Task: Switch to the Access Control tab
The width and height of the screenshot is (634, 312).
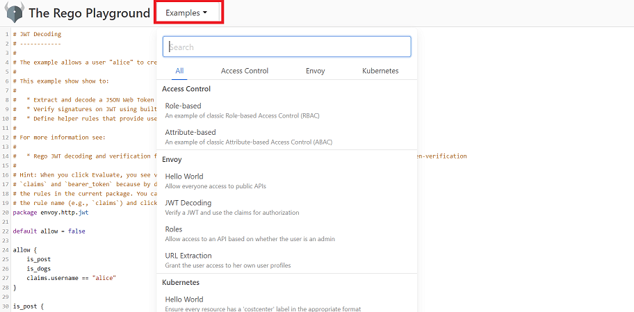Action: pos(245,71)
